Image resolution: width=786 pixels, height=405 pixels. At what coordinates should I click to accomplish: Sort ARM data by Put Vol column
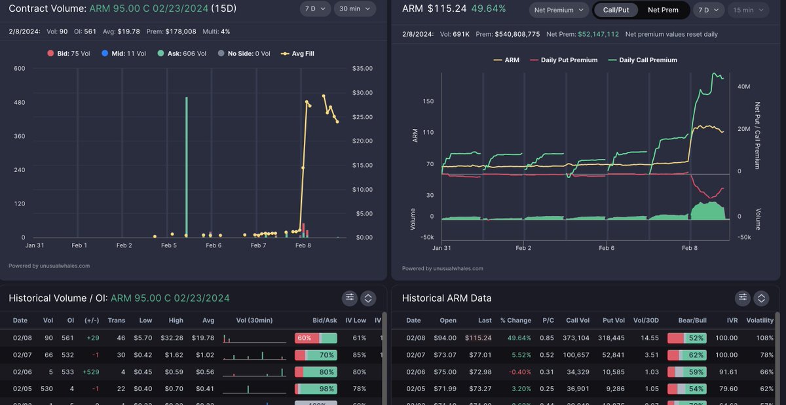(613, 321)
